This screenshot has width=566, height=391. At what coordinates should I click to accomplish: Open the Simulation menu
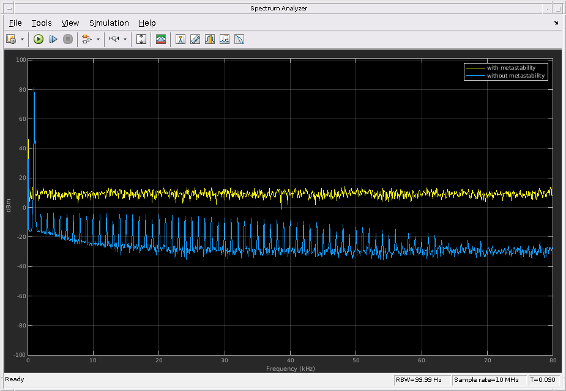[x=109, y=23]
